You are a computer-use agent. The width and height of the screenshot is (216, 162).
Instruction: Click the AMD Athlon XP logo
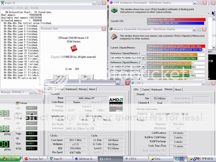point(116,105)
